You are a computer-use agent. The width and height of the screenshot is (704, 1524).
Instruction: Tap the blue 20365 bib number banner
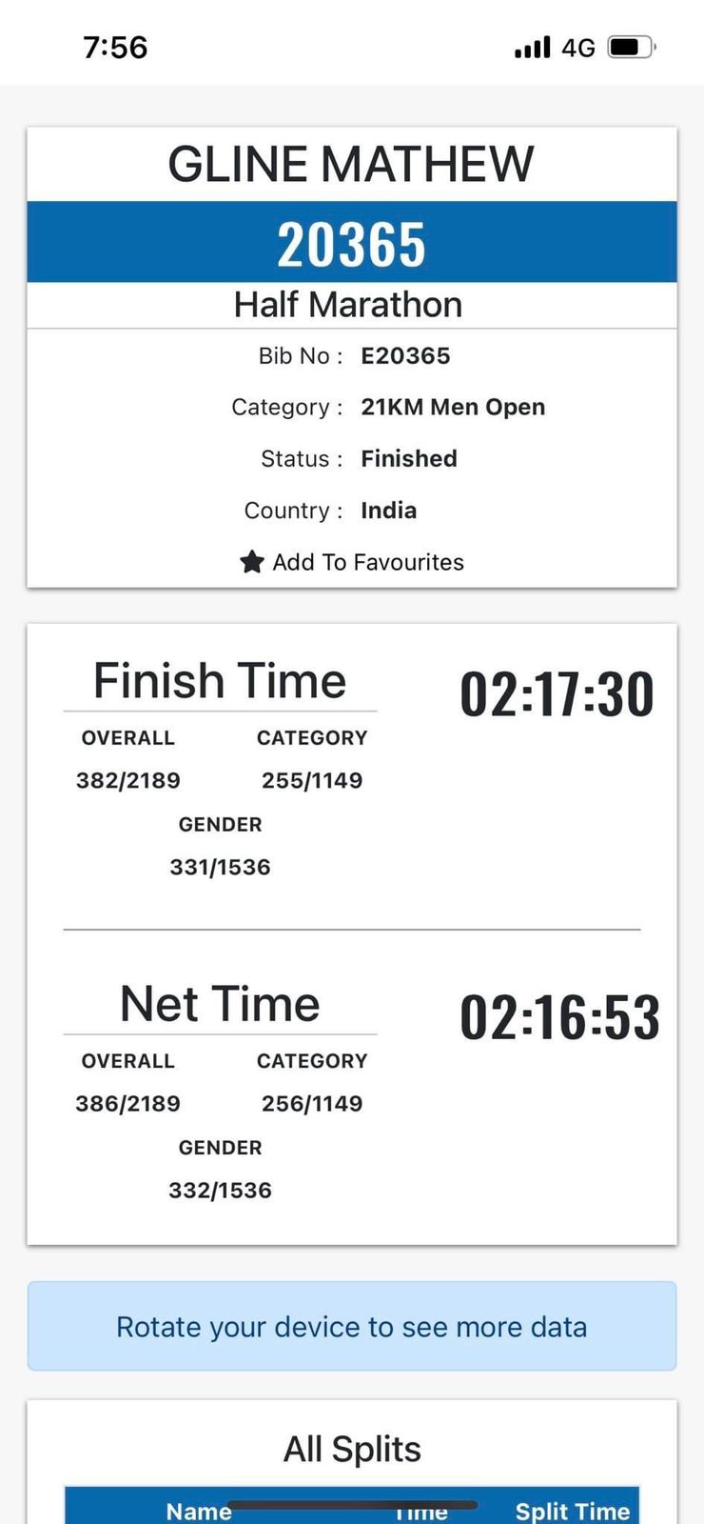click(x=351, y=243)
